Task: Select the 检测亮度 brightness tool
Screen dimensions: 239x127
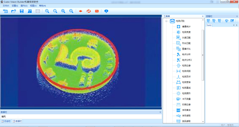Action: click(186, 32)
